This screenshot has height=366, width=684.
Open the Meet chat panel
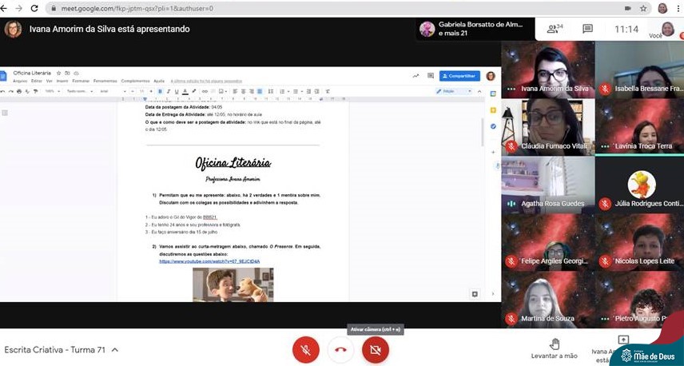(587, 30)
